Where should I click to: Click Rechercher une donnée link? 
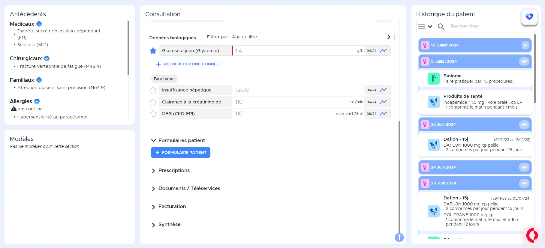coord(188,64)
